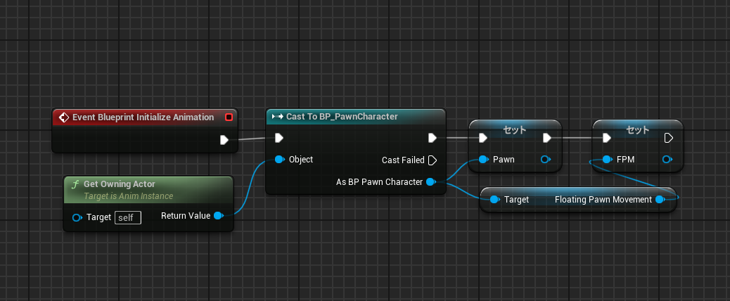This screenshot has width=730, height=301.
Task: Click the Event Blueprint Initialize Animation exec output pin
Action: pos(224,140)
